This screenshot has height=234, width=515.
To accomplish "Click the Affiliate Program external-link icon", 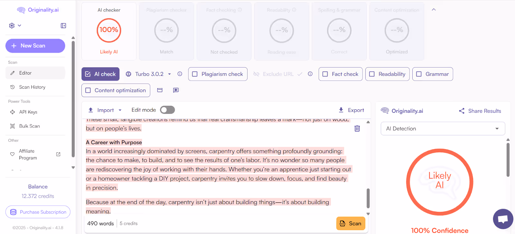I will [x=58, y=154].
